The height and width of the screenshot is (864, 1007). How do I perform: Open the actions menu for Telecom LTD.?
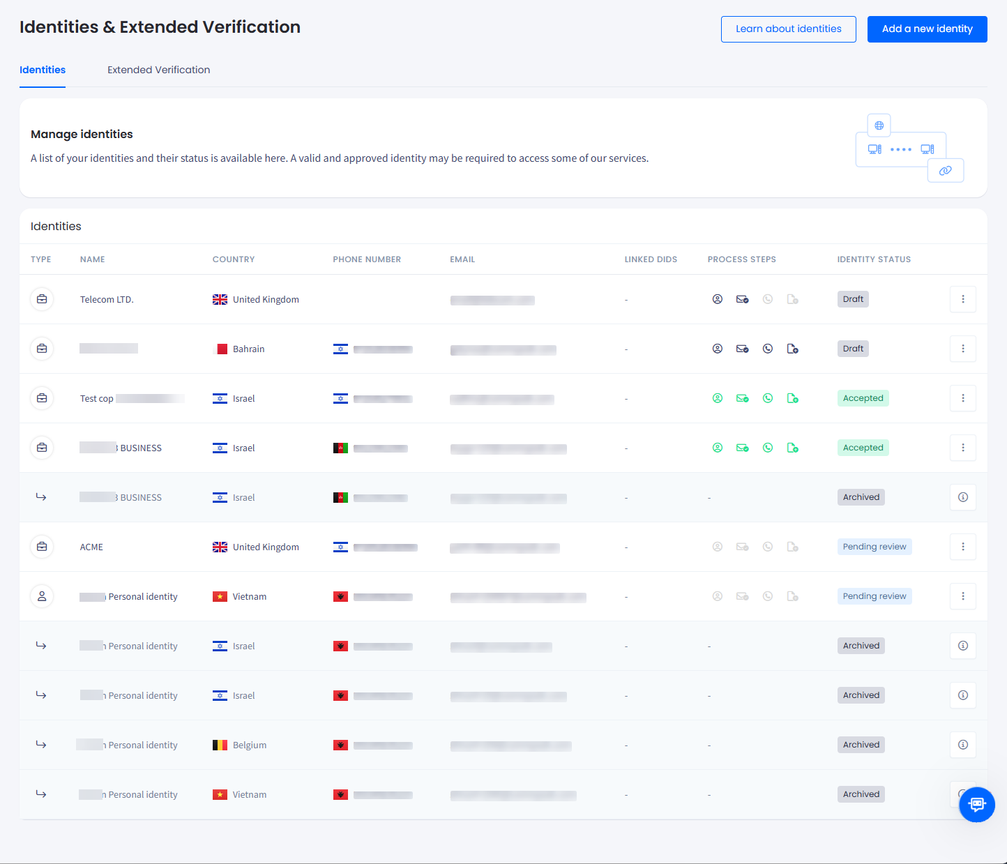[x=963, y=299]
